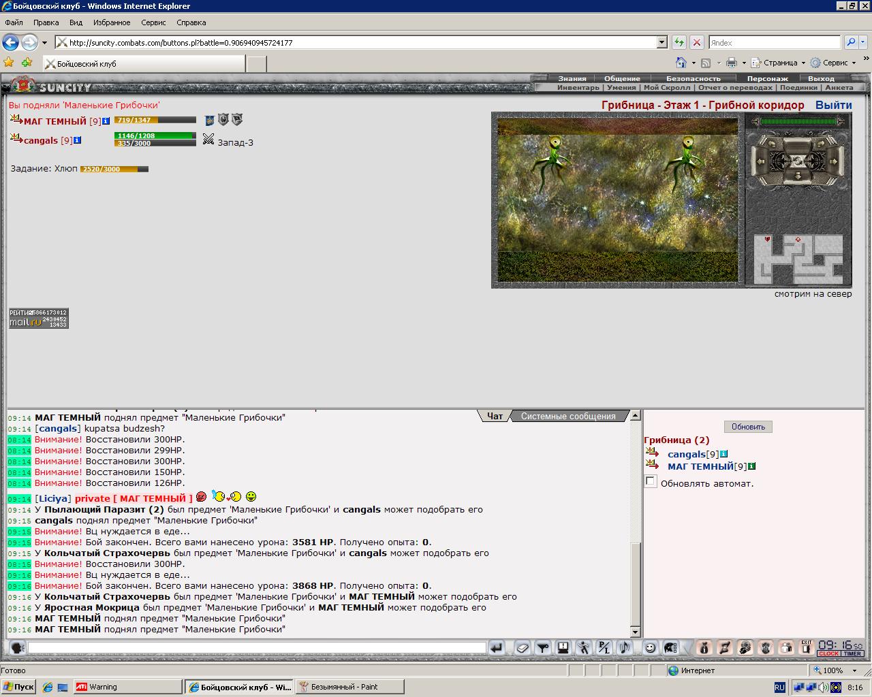Click the save chat floppy icon
This screenshot has width=872, height=697.
pyautogui.click(x=563, y=648)
